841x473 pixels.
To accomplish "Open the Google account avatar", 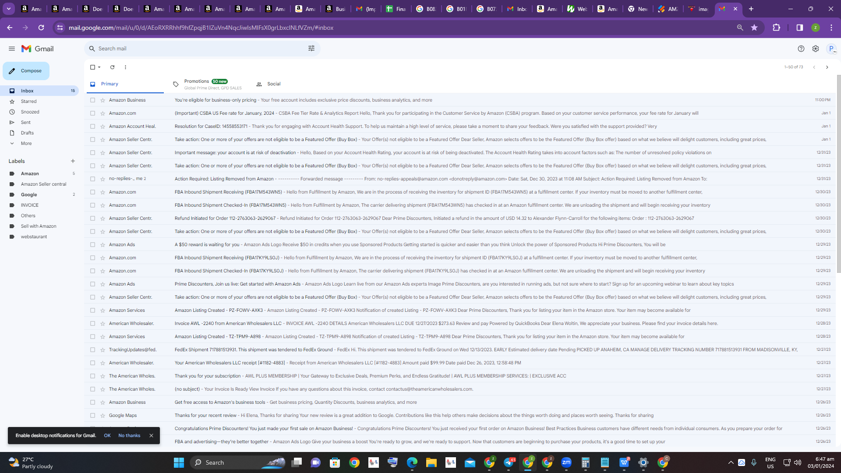I will pyautogui.click(x=831, y=49).
